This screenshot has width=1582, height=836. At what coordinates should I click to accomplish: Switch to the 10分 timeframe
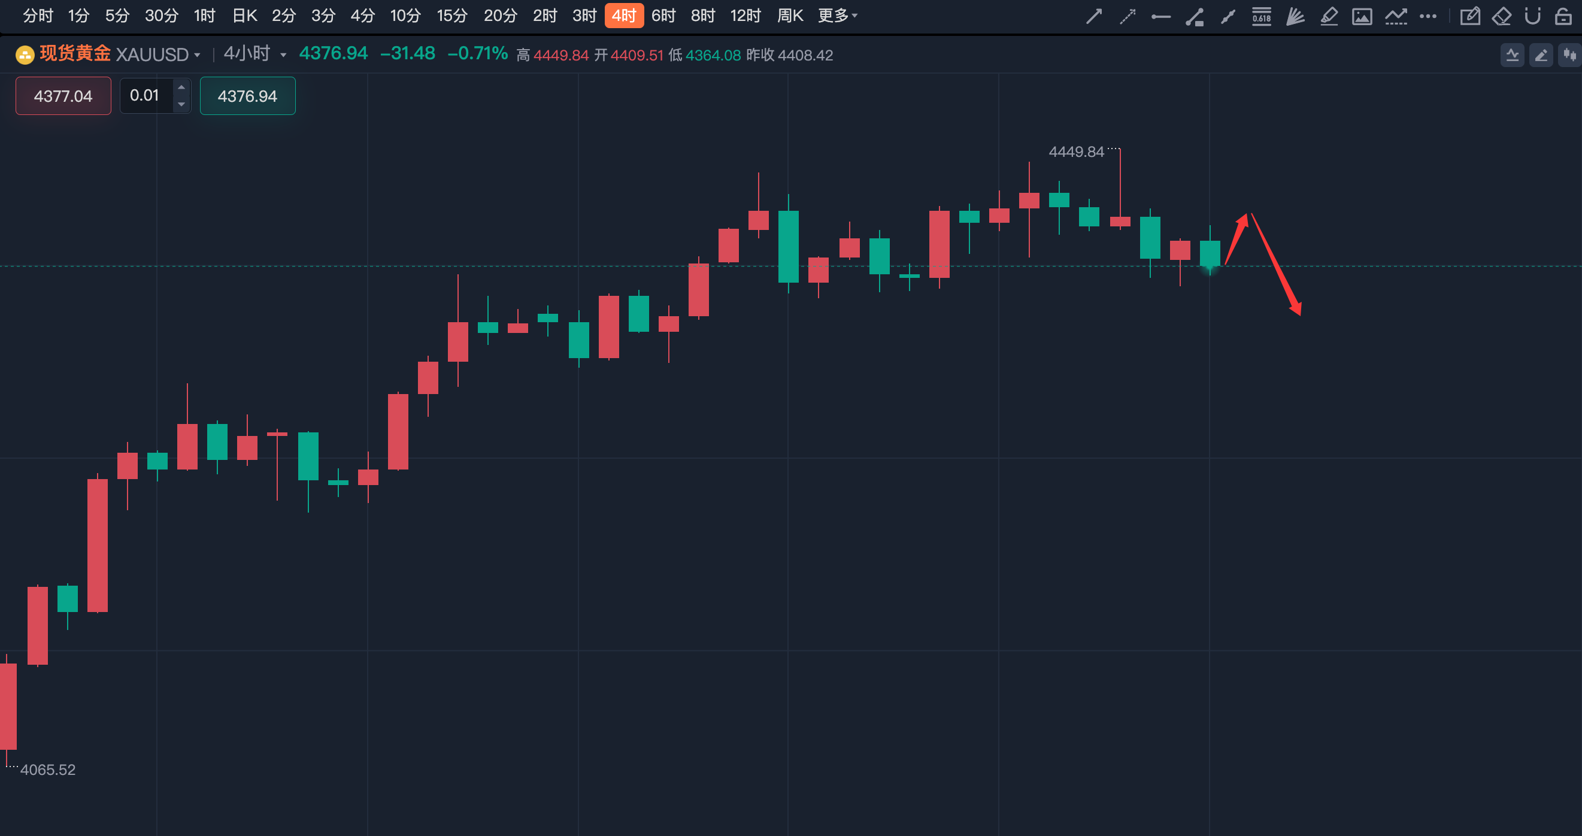(405, 16)
